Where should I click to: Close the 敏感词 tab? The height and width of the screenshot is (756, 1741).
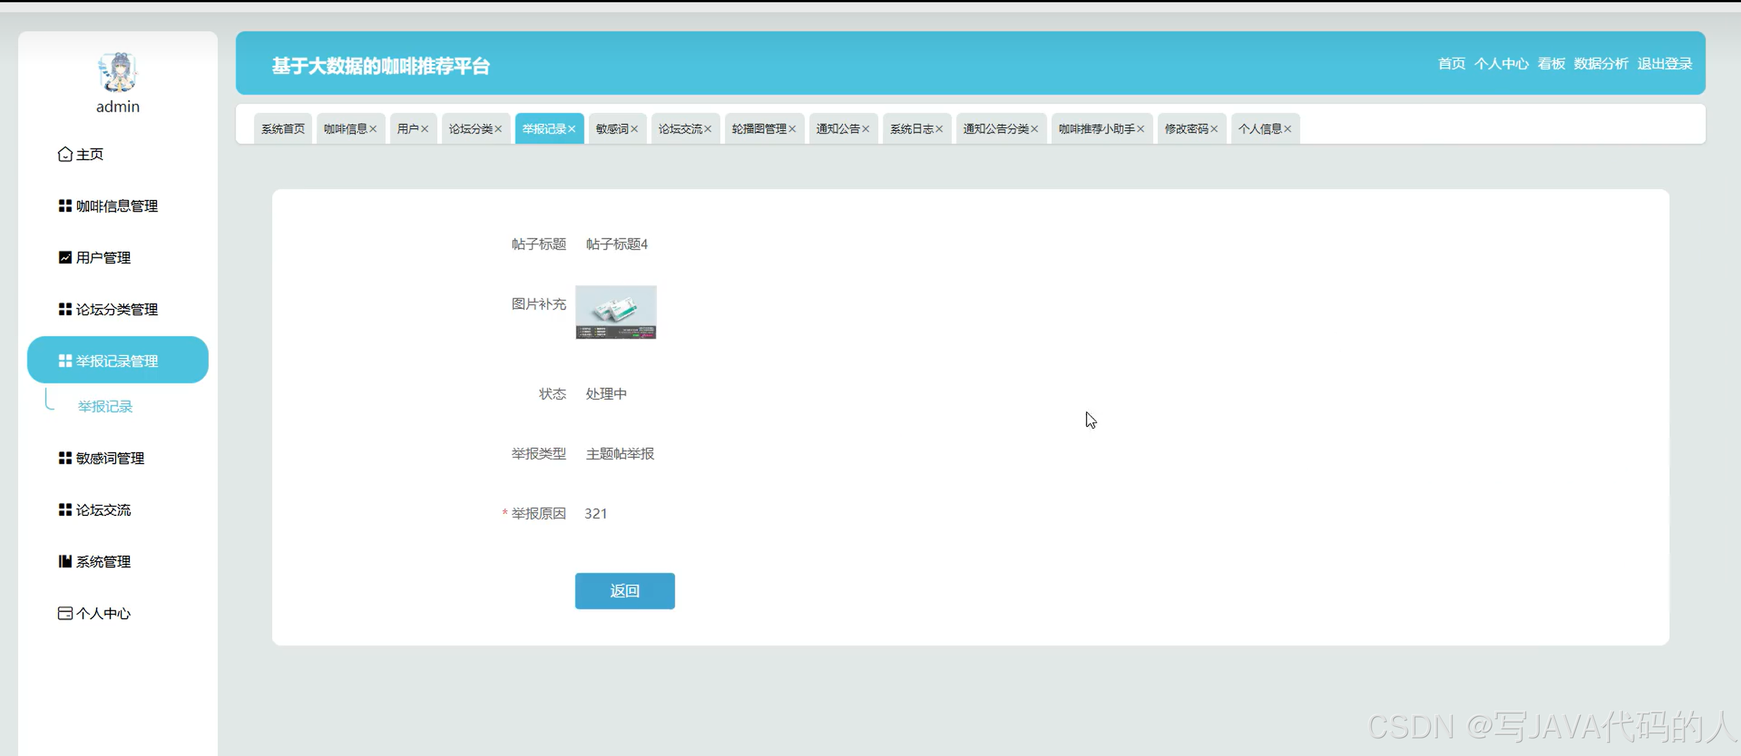[636, 128]
